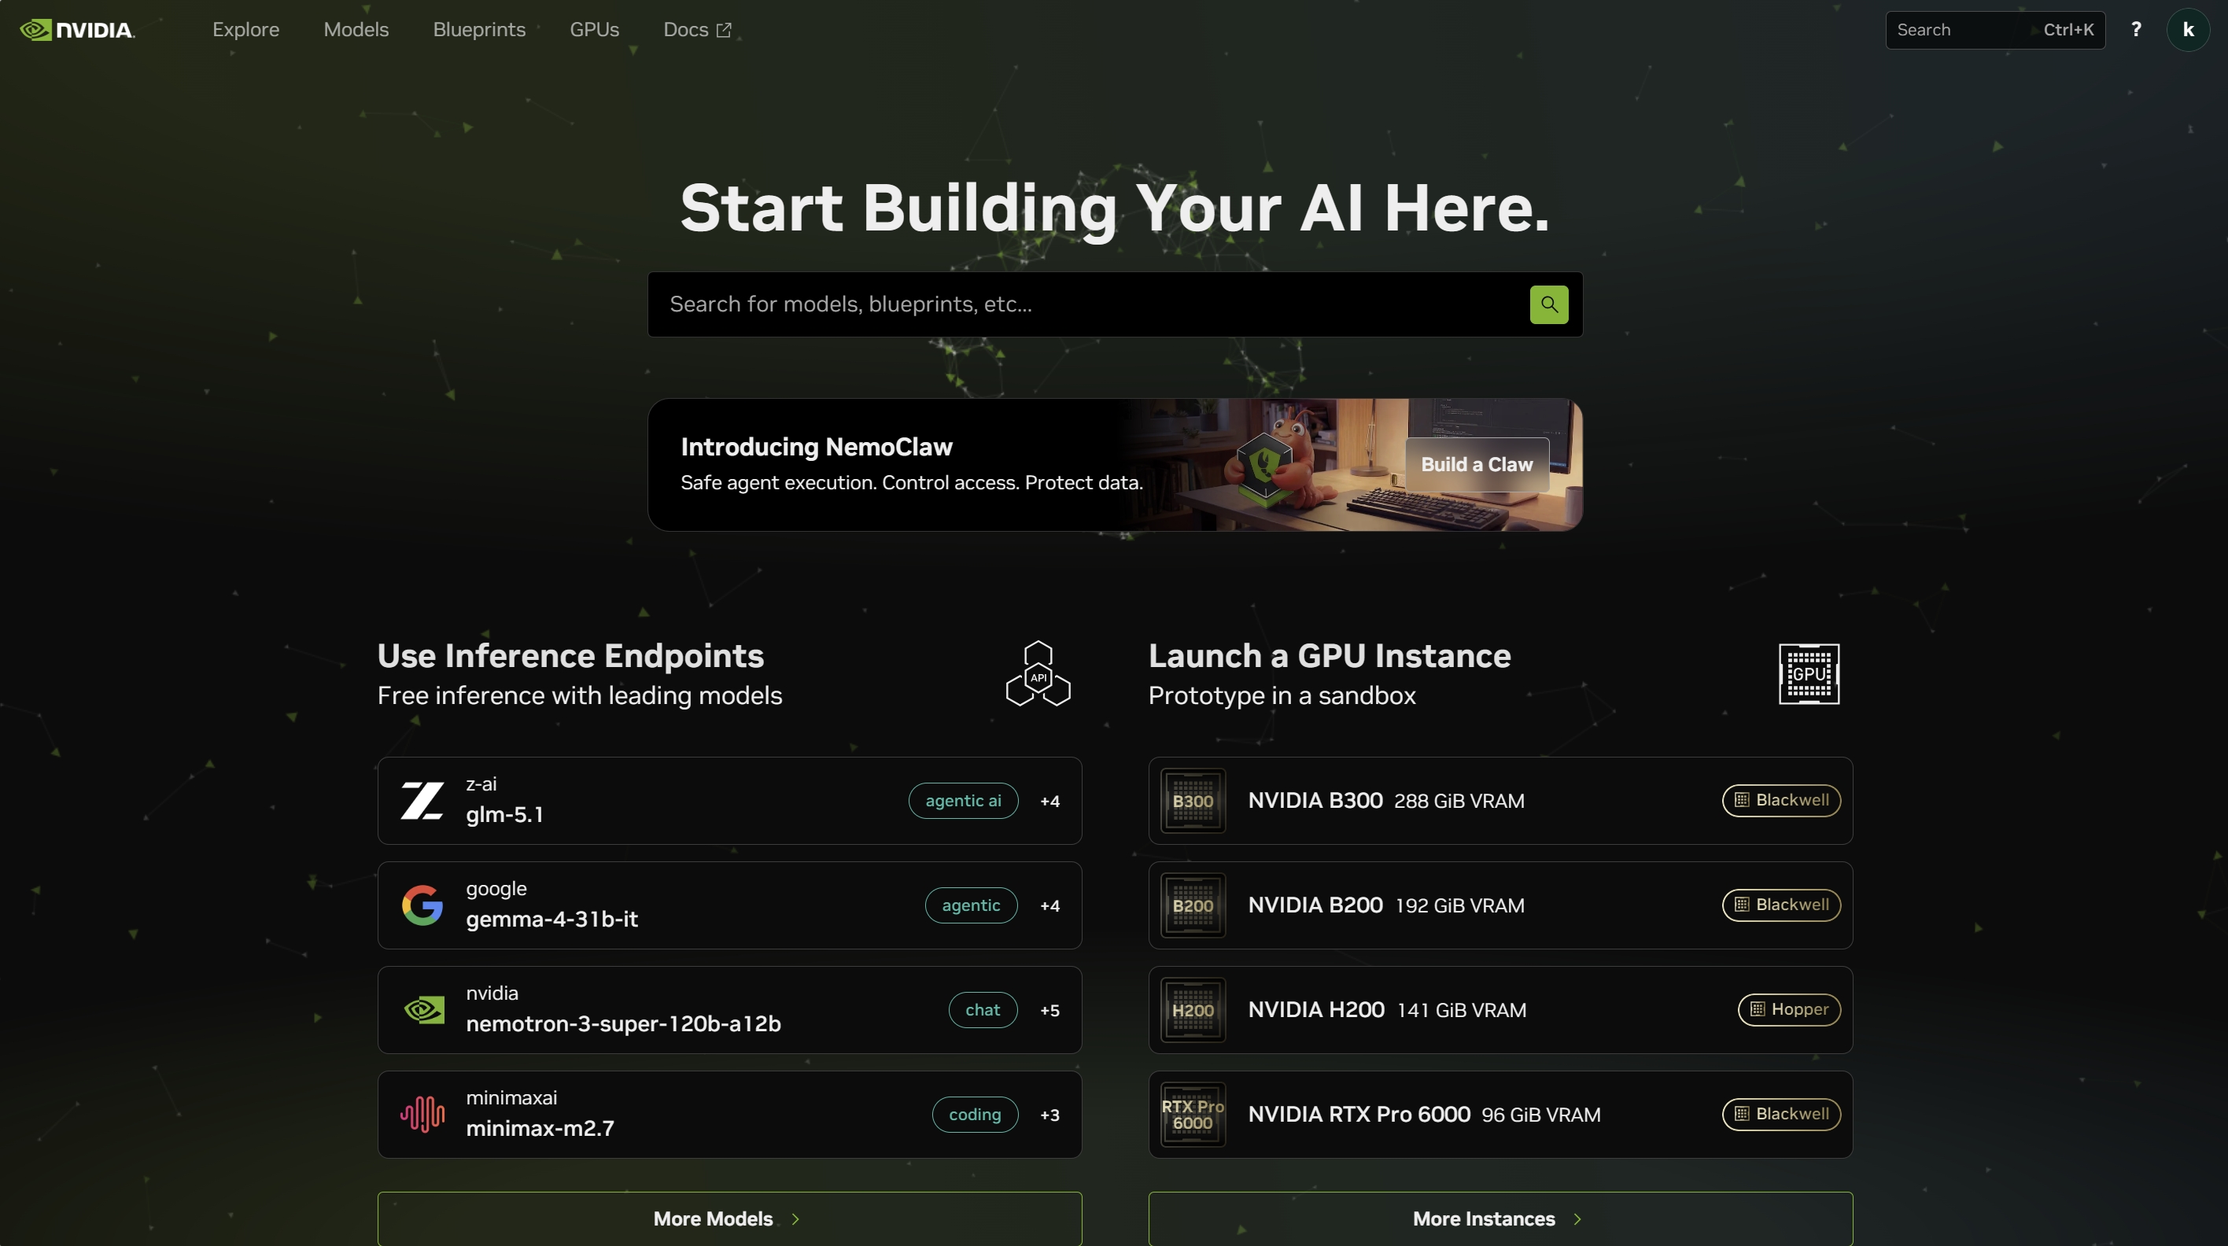Screen dimensions: 2228x1246
Task: Expand the +4 tags on glm-5.1
Action: [1049, 802]
